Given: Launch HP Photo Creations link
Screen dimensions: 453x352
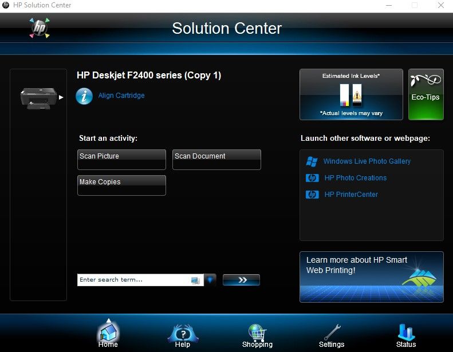Looking at the screenshot, I should (355, 178).
